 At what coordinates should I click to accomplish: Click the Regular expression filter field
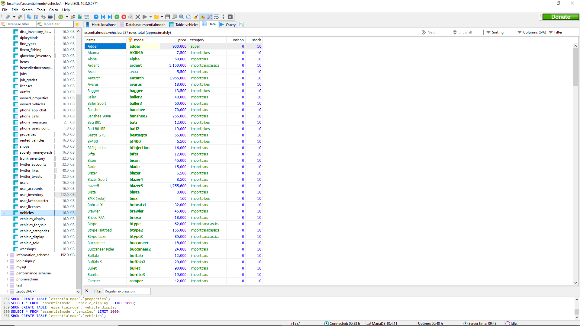pyautogui.click(x=127, y=291)
